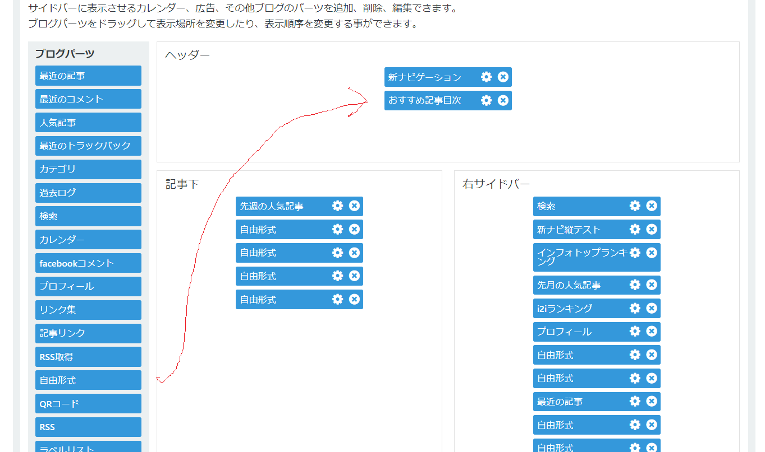
Task: Remove 先週の人気記事 via X icon
Action: 354,206
